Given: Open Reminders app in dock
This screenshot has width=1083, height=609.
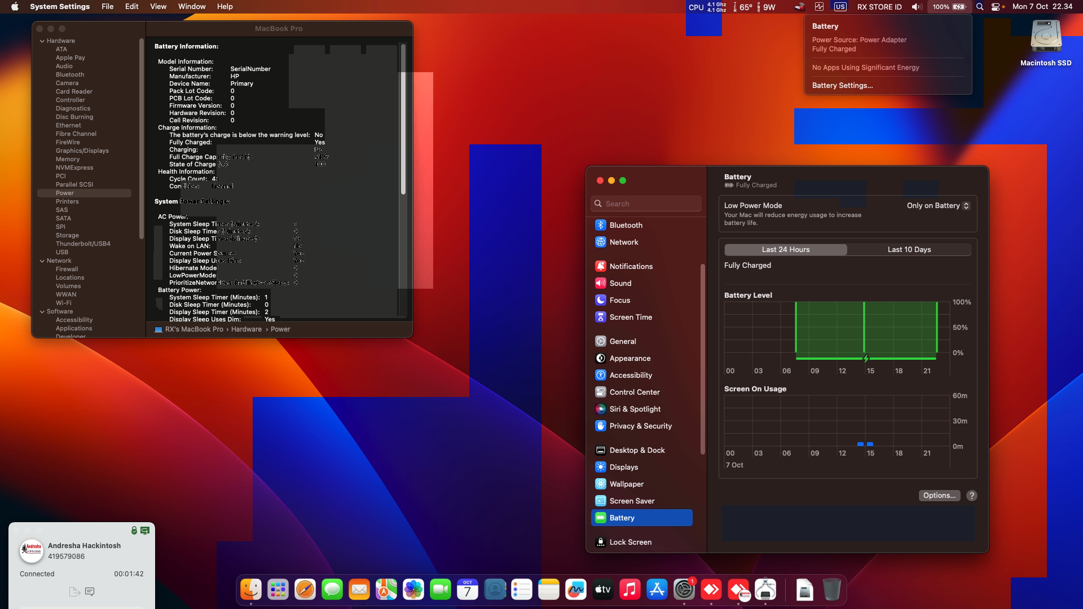Looking at the screenshot, I should (x=522, y=590).
